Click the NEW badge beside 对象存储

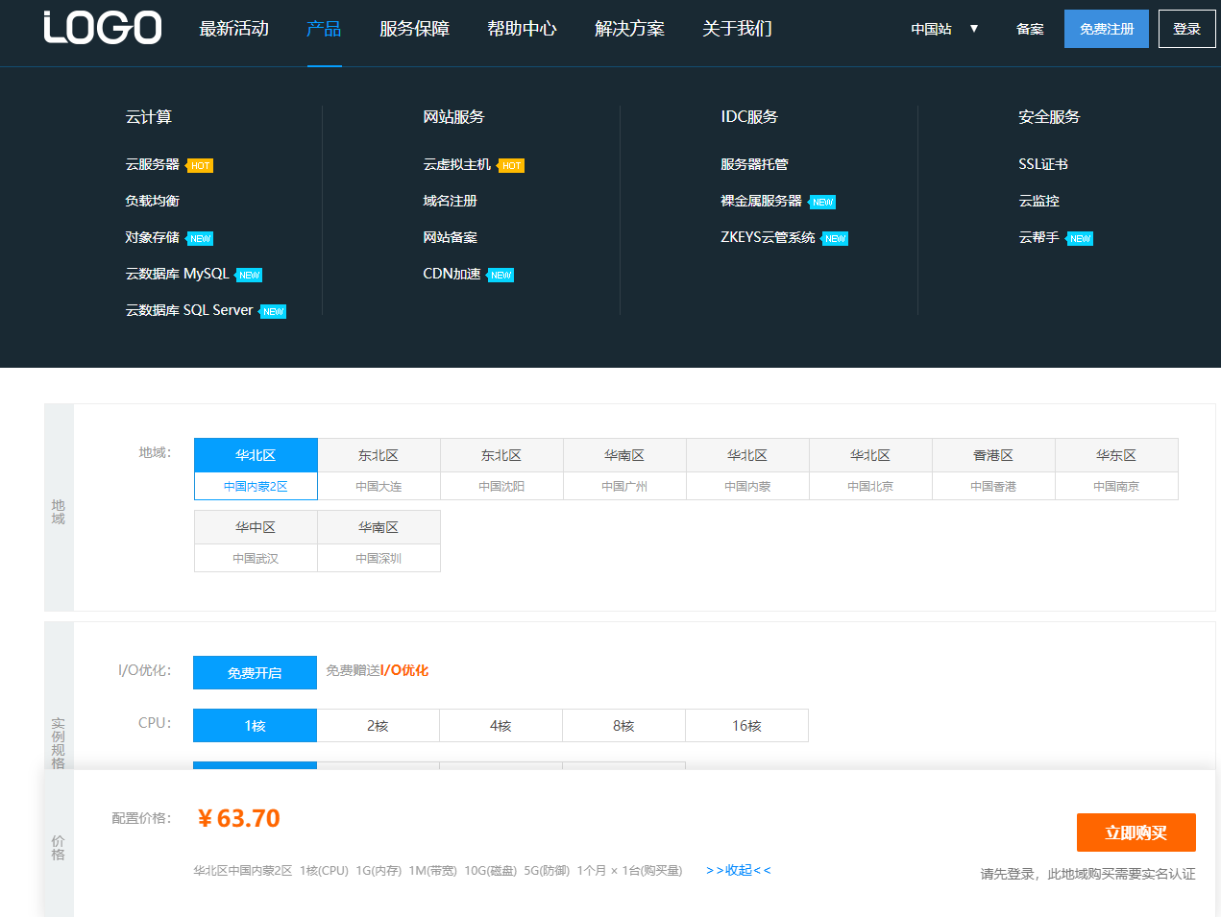coord(200,239)
